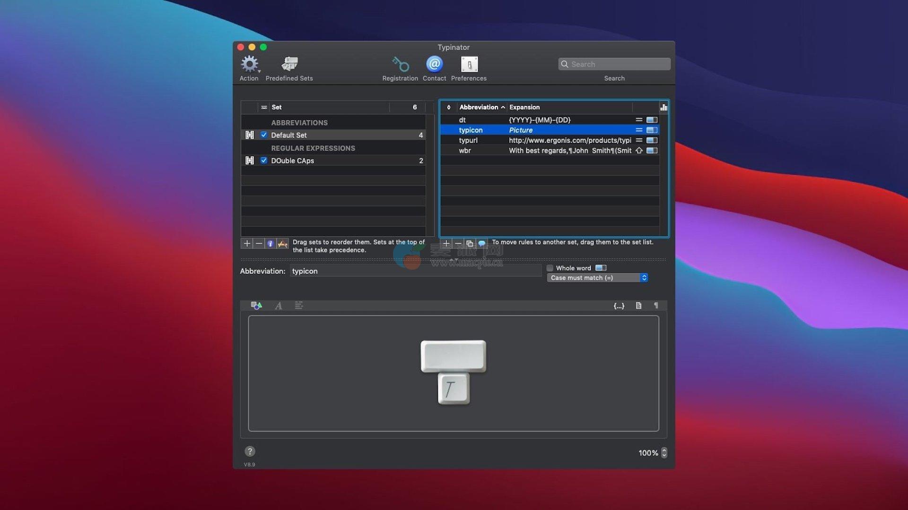The height and width of the screenshot is (510, 908).
Task: Add a new set with plus button
Action: (x=247, y=244)
